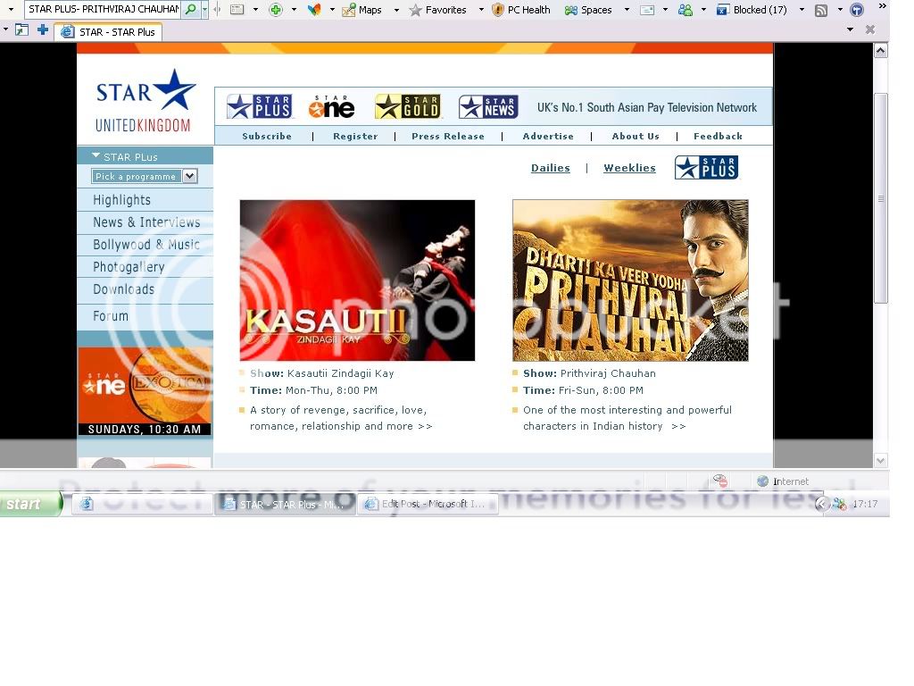Open the Subscribe link
The width and height of the screenshot is (914, 686).
tap(267, 136)
